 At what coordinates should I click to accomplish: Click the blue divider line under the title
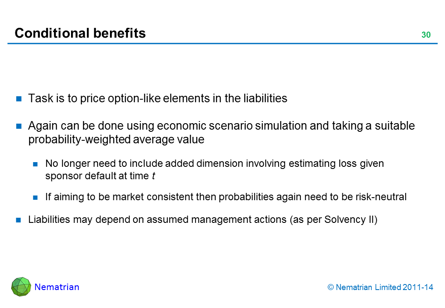pyautogui.click(x=222, y=44)
